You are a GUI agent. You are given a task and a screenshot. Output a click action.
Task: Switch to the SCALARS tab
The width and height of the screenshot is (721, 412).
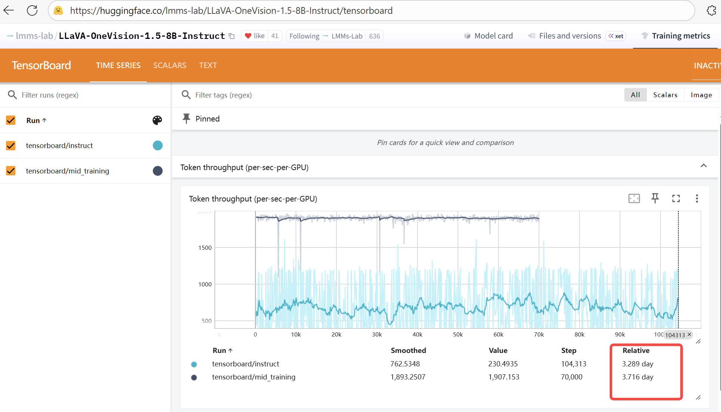(x=170, y=65)
